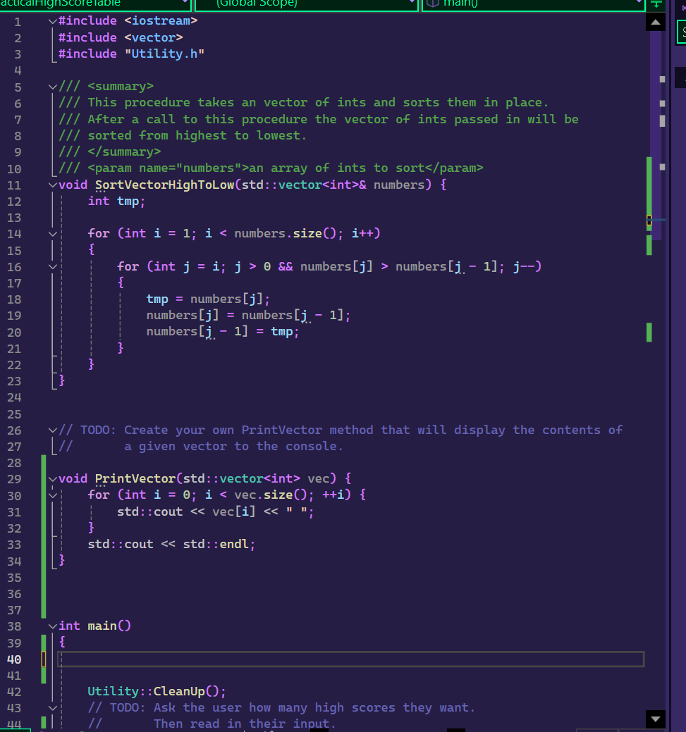Click the scrollbar down arrow

click(655, 719)
